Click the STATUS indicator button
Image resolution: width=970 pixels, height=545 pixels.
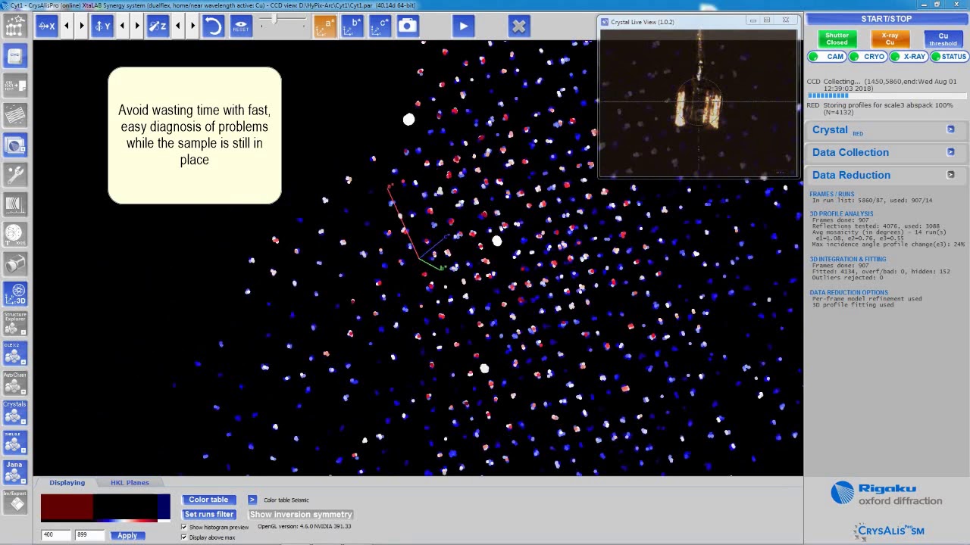click(x=950, y=57)
